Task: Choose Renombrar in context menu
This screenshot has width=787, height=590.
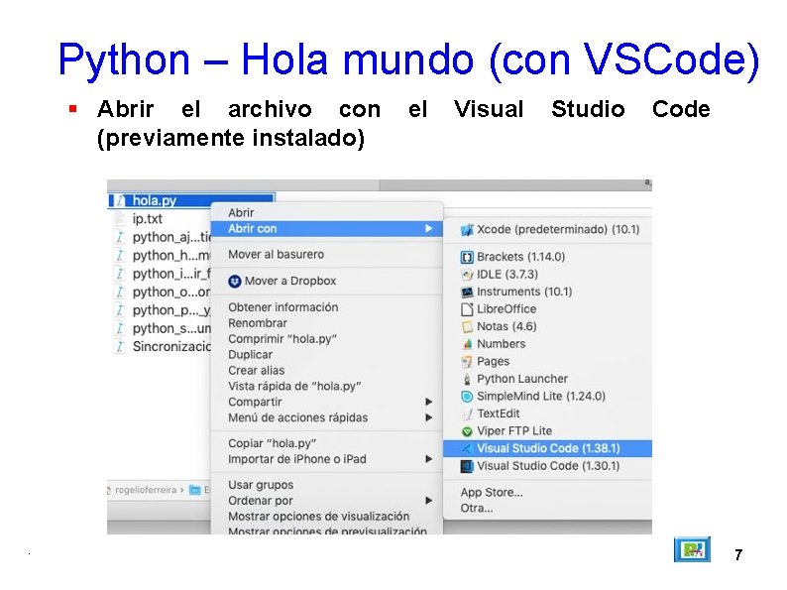Action: (x=327, y=323)
